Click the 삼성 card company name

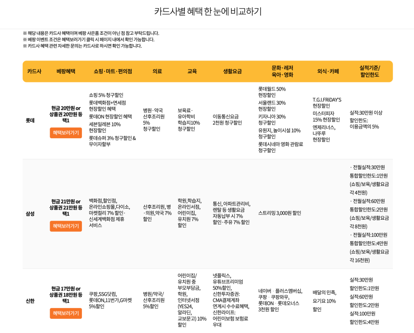click(x=30, y=214)
